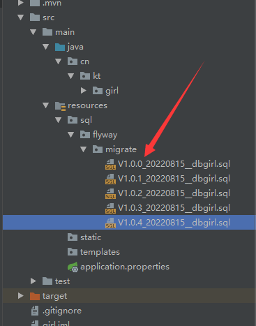Select the sql folder name
This screenshot has height=326, width=256.
click(x=86, y=121)
